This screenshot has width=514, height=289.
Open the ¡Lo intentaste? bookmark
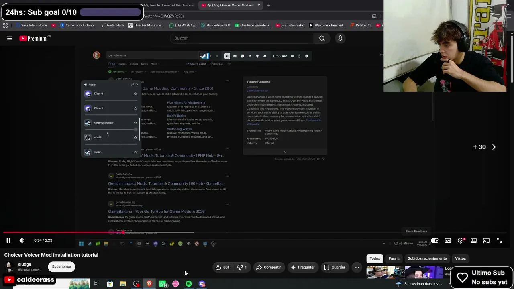(290, 25)
